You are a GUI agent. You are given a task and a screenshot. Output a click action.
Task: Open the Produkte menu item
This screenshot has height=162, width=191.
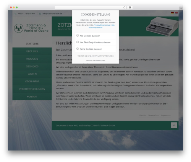coord(32,59)
